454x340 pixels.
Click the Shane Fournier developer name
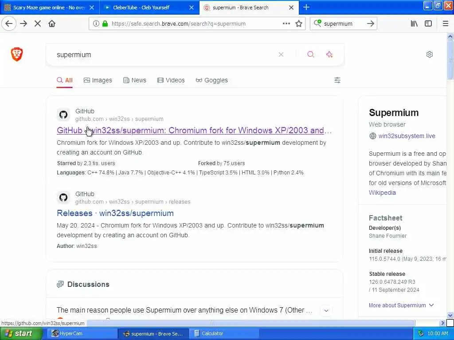[387, 236]
